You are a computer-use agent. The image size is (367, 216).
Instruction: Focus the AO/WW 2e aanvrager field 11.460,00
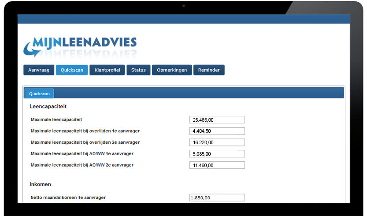[217, 165]
